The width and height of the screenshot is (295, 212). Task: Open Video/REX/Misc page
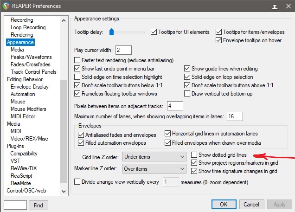[x=29, y=139]
